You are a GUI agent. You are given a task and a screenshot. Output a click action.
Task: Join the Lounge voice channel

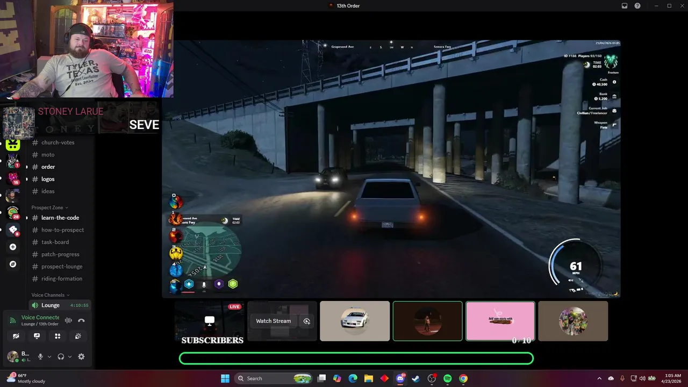[59, 305]
